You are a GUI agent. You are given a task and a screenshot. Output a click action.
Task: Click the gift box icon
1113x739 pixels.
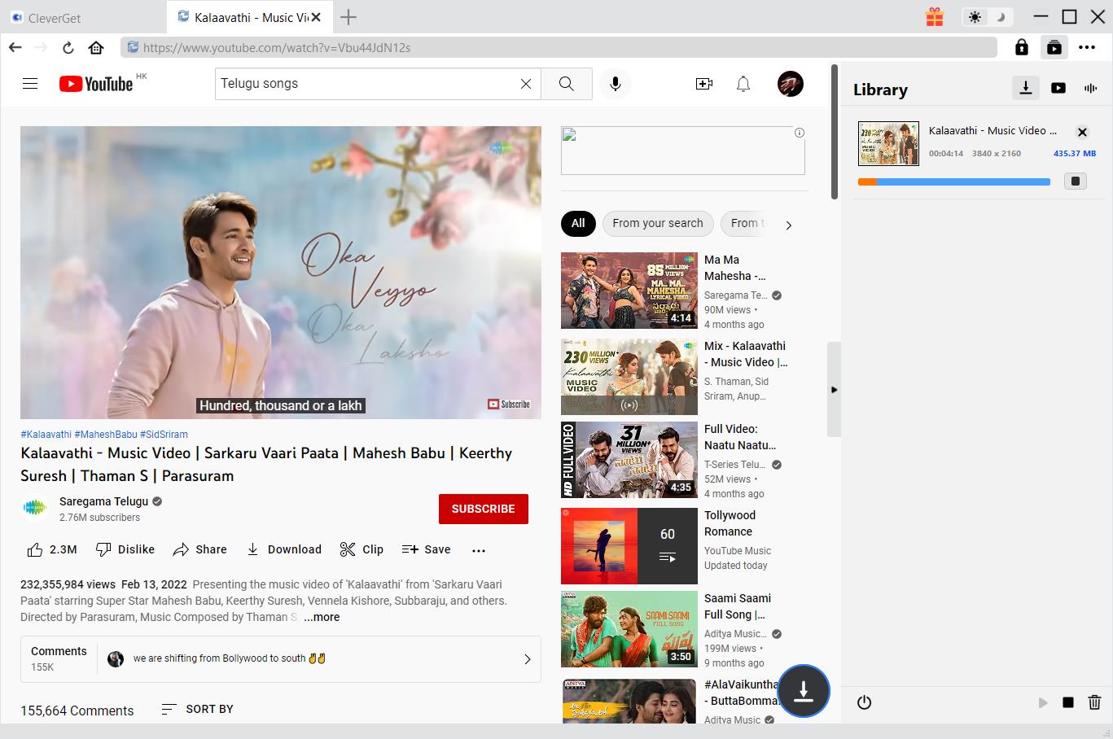point(934,17)
